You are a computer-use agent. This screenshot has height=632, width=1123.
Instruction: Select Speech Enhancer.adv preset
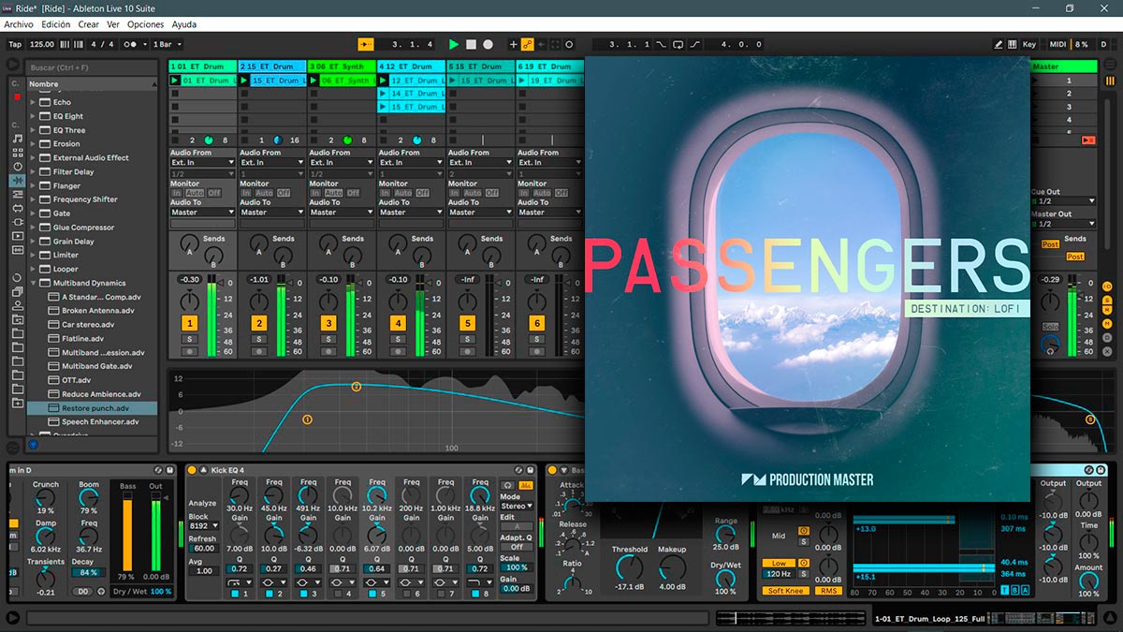point(92,422)
